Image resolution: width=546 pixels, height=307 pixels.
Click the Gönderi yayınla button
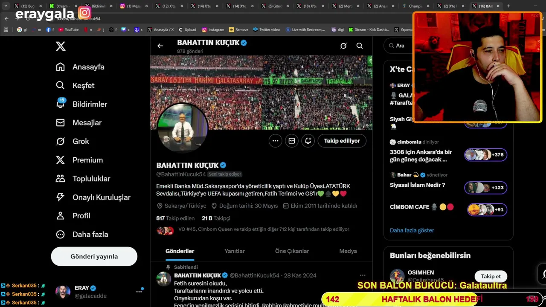94,256
